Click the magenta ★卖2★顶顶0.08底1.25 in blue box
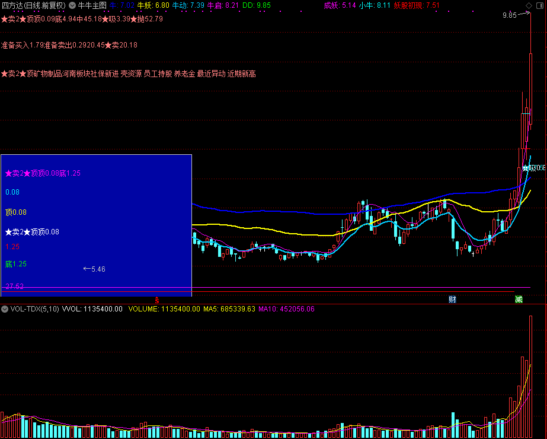 pos(43,173)
